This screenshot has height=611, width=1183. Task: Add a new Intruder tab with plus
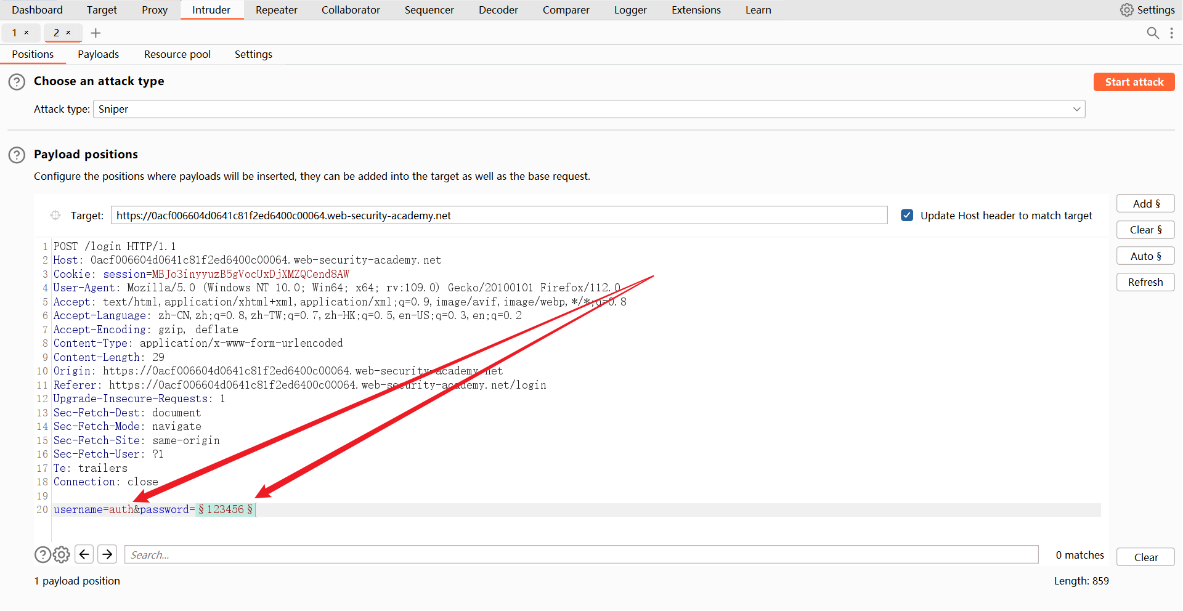(96, 33)
